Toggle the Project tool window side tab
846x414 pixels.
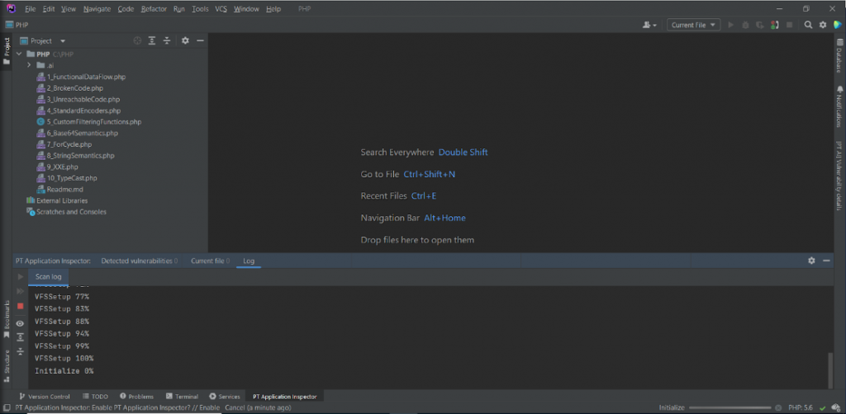point(7,51)
